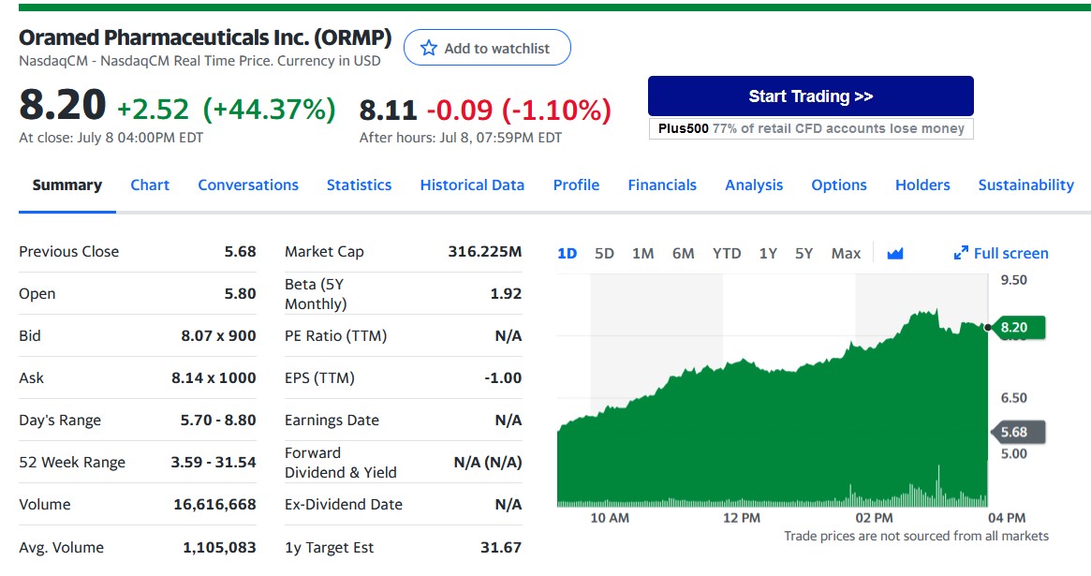
Task: View the Profile tab
Action: (x=576, y=185)
